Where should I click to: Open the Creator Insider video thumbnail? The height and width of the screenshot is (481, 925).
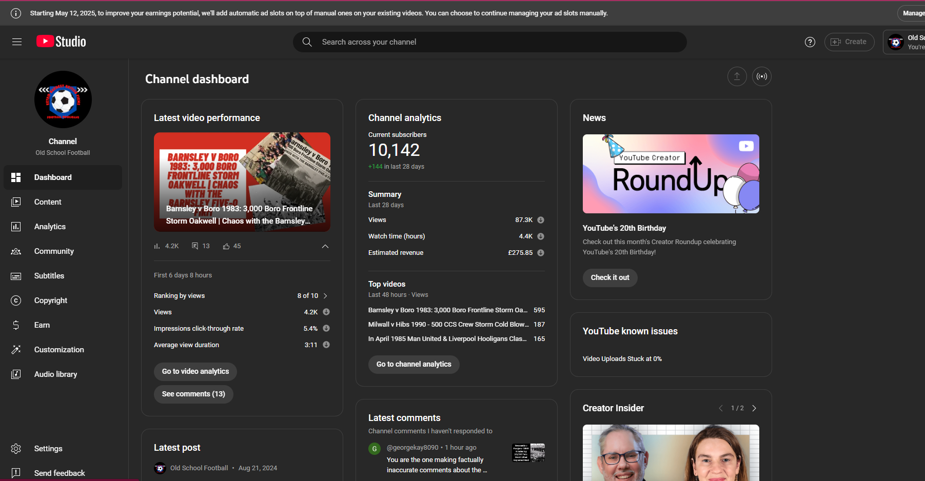coord(671,453)
